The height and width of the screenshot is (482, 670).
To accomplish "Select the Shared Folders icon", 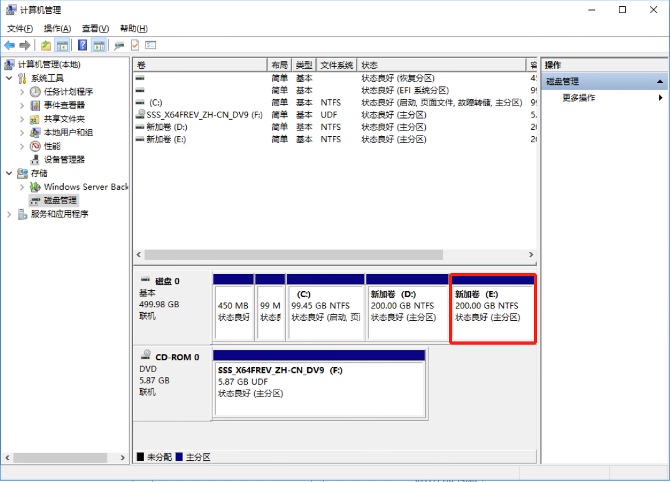I will point(35,119).
